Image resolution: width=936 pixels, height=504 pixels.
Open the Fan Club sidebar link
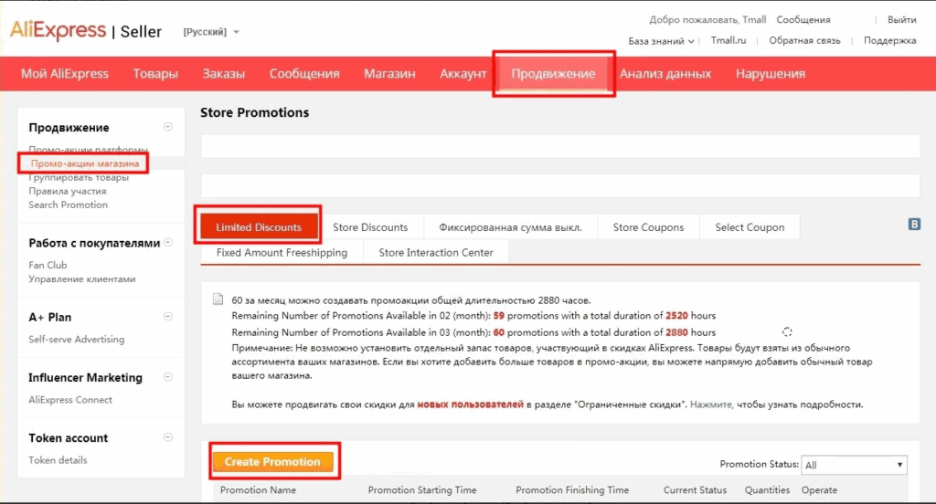point(48,265)
